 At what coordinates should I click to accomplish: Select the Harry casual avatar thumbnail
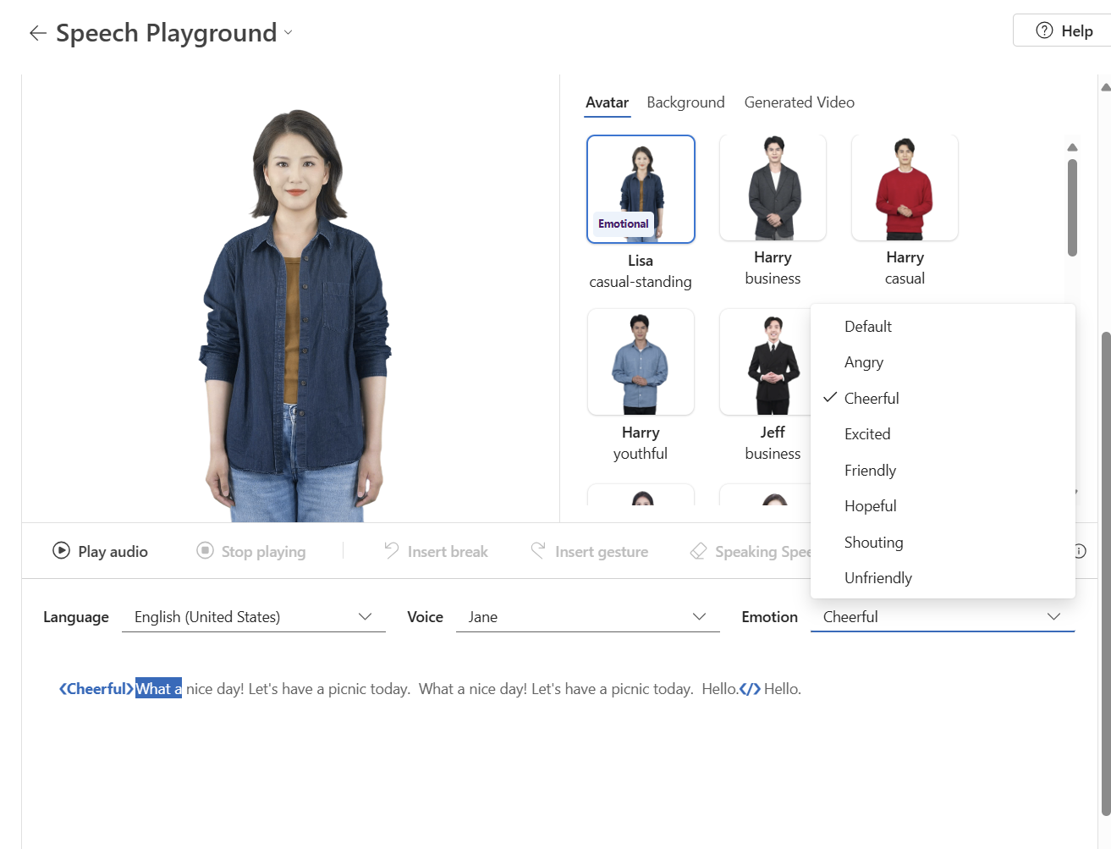tap(905, 188)
